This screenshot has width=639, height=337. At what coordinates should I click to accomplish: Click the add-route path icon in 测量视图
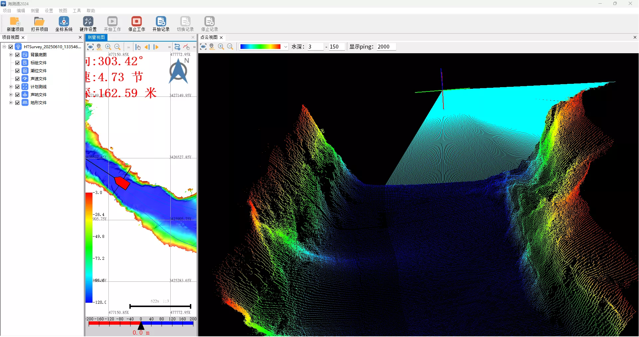pos(177,47)
